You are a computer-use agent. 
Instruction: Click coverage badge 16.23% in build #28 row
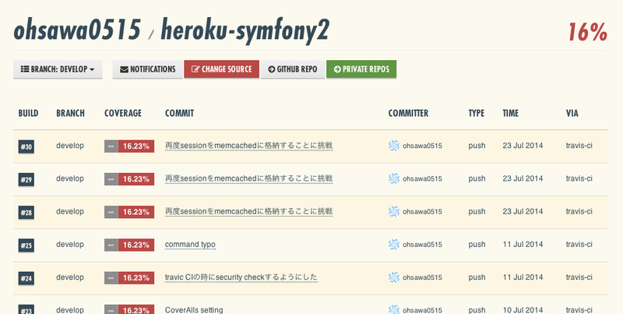tap(129, 212)
